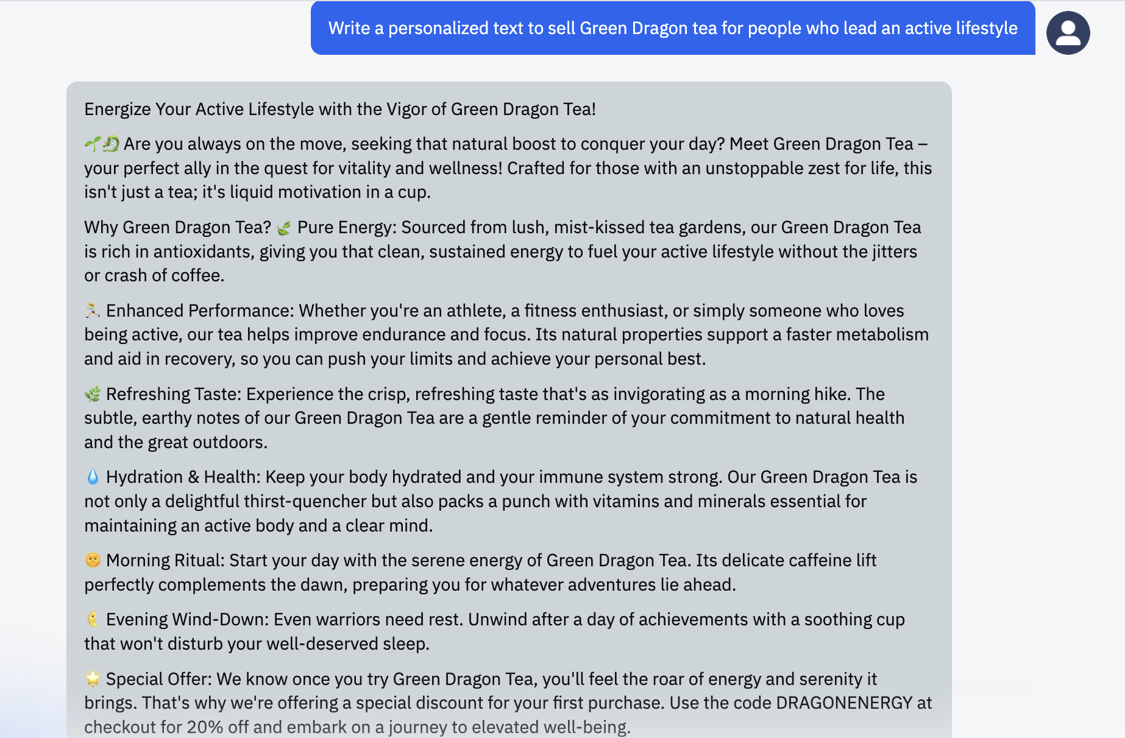Click the DRAGONENERGY discount code text
1125x738 pixels.
[x=844, y=703]
